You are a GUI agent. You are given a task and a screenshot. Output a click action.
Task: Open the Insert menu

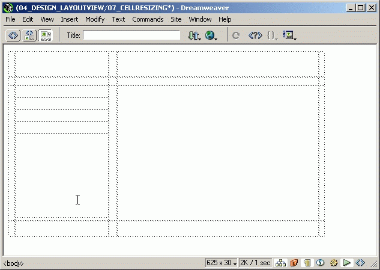click(69, 19)
